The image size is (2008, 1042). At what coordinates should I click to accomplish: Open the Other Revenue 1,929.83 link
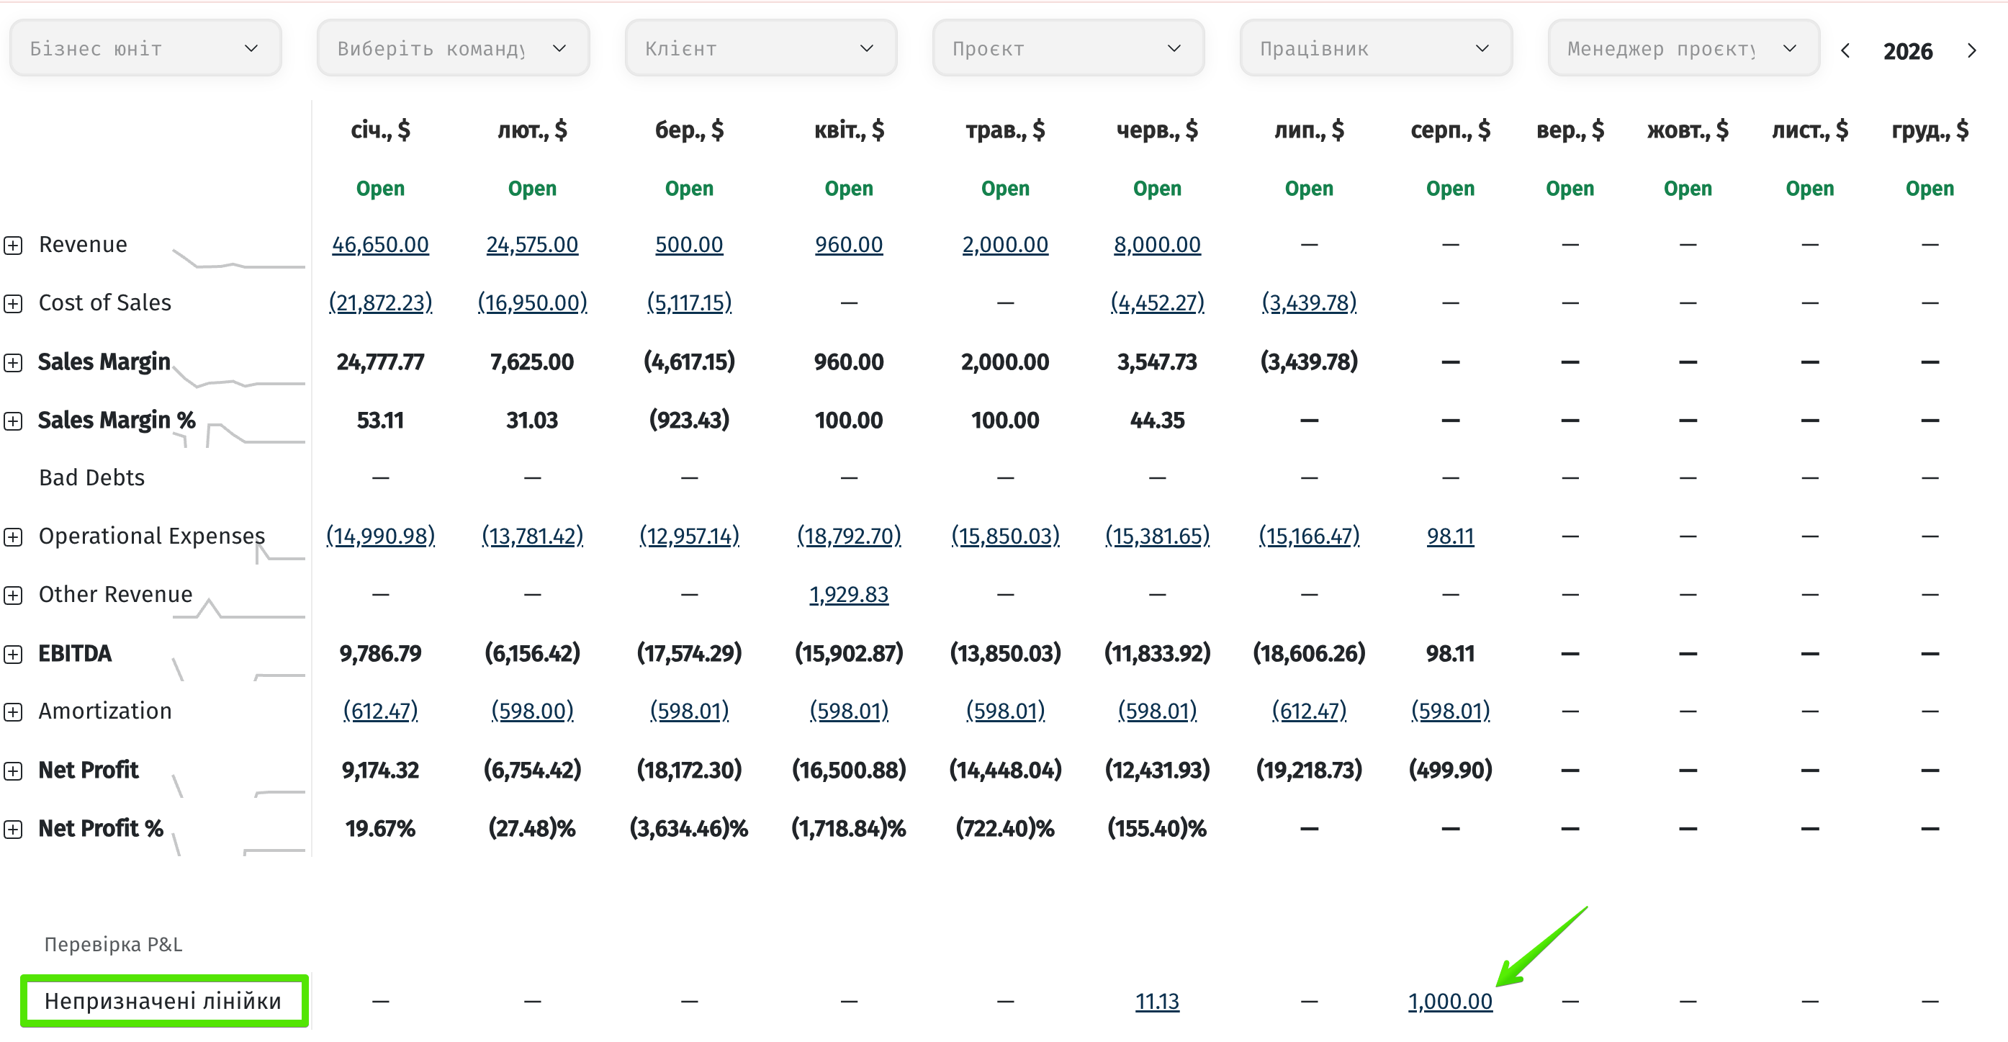click(x=849, y=595)
